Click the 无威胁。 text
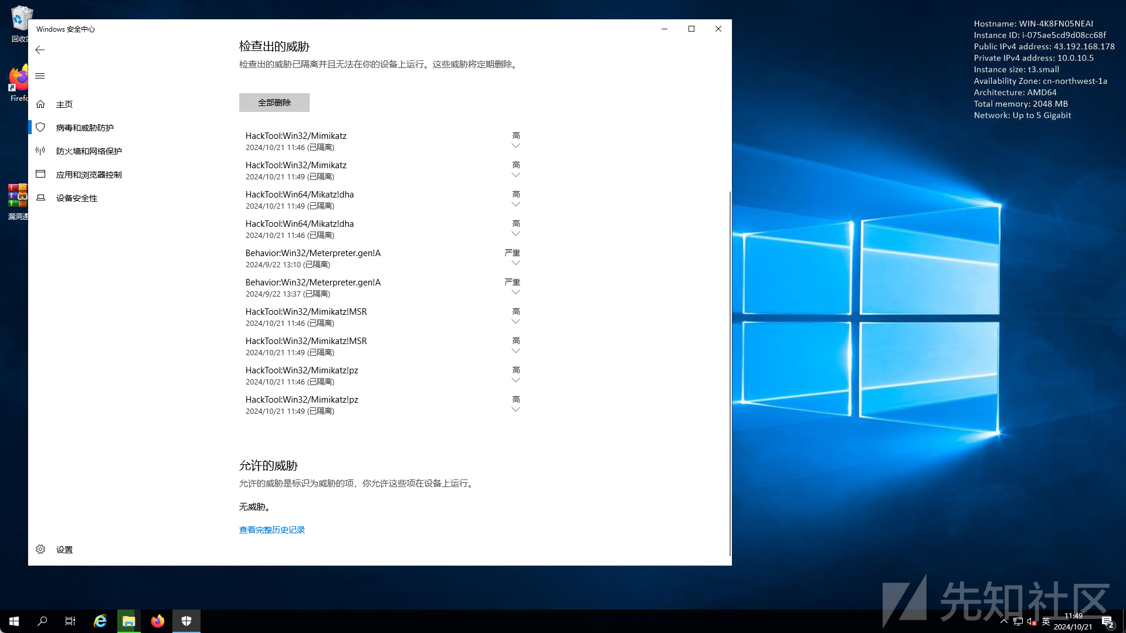1126x633 pixels. point(255,506)
